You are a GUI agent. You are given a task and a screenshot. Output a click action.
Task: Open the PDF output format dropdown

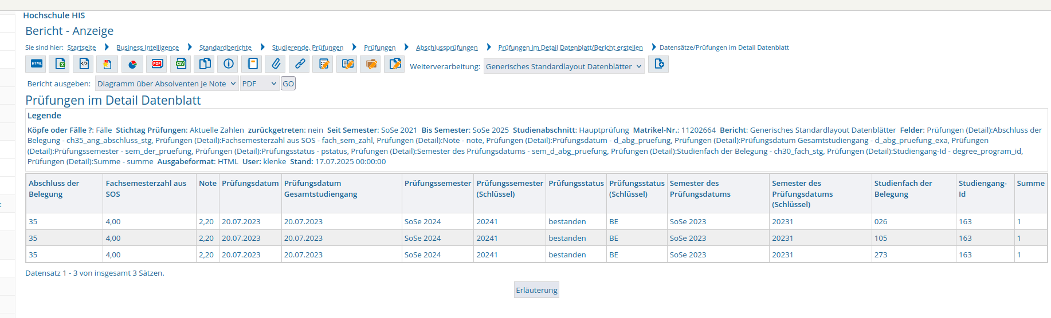pyautogui.click(x=259, y=84)
